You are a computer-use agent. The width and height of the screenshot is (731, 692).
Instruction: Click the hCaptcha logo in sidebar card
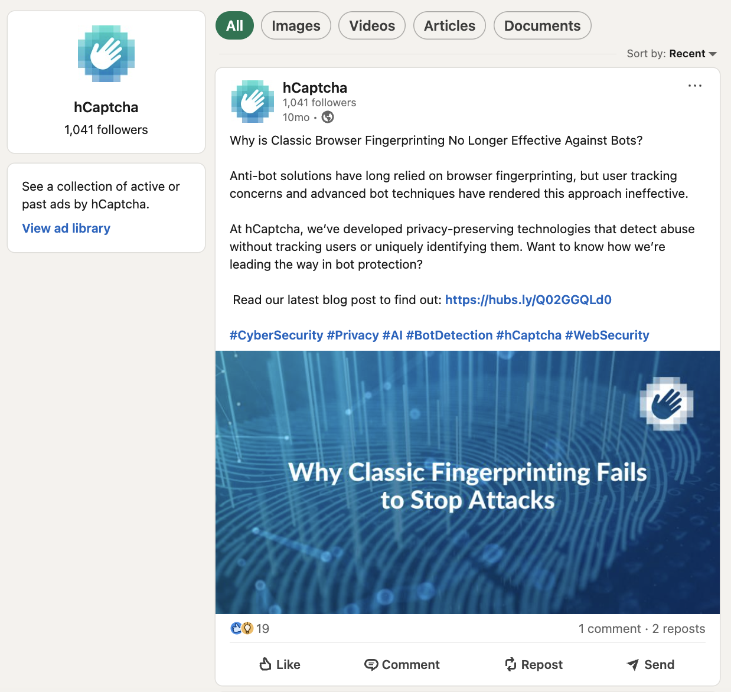106,54
